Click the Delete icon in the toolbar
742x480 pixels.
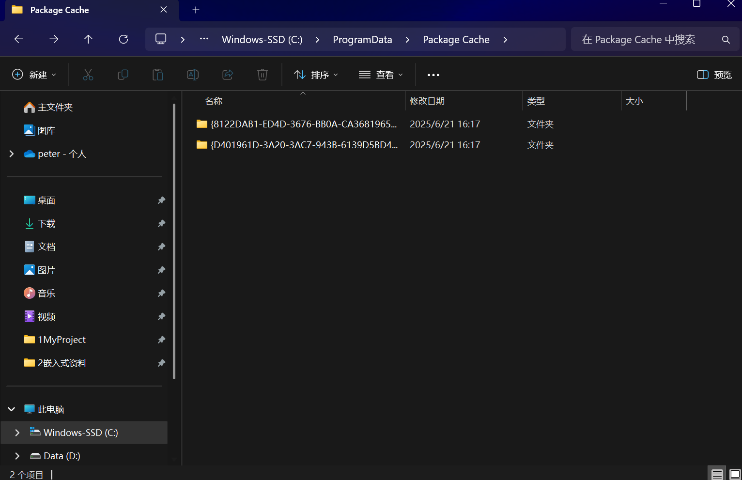262,75
